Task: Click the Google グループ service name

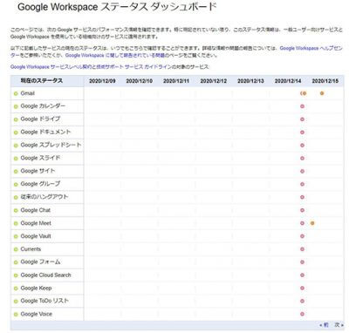Action: pos(40,184)
